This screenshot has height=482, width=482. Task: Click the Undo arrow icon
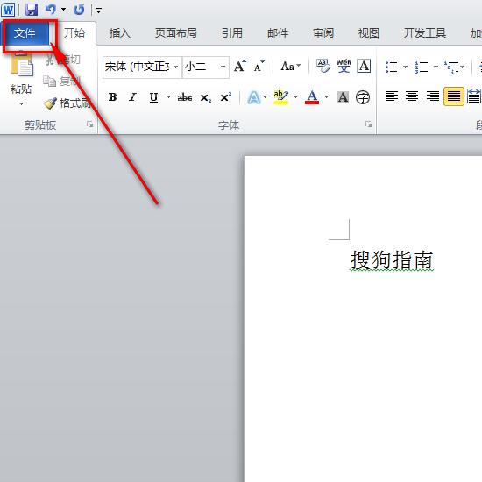51,10
